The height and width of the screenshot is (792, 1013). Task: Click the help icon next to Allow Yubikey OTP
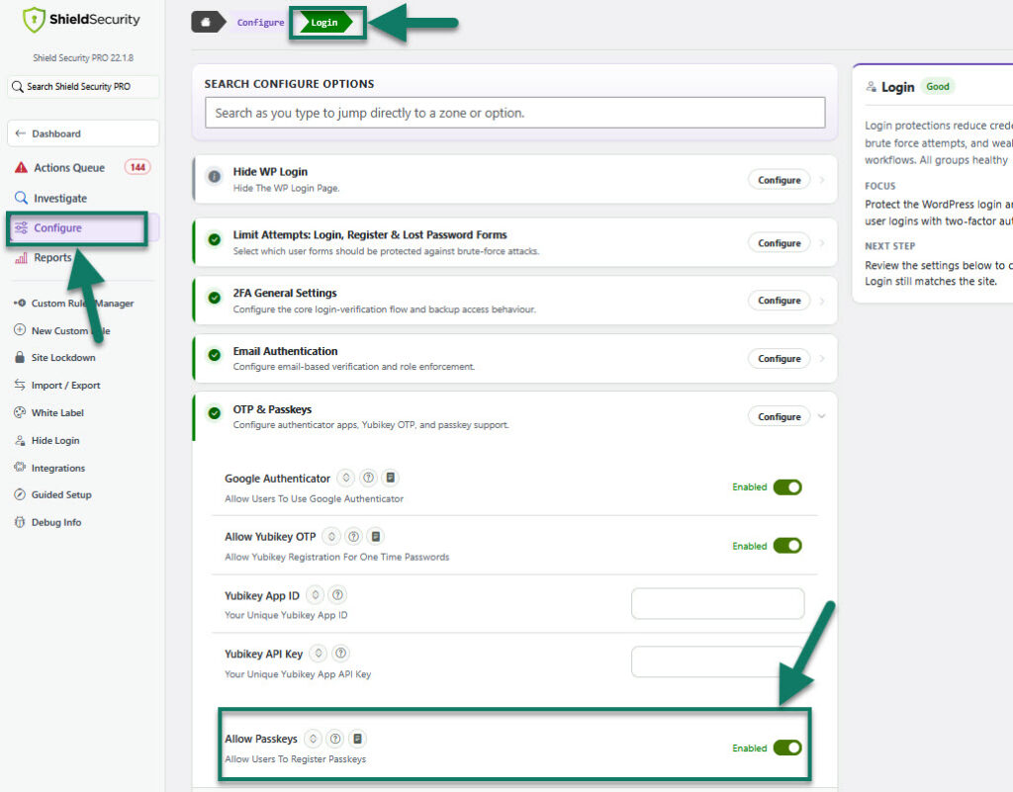point(353,536)
